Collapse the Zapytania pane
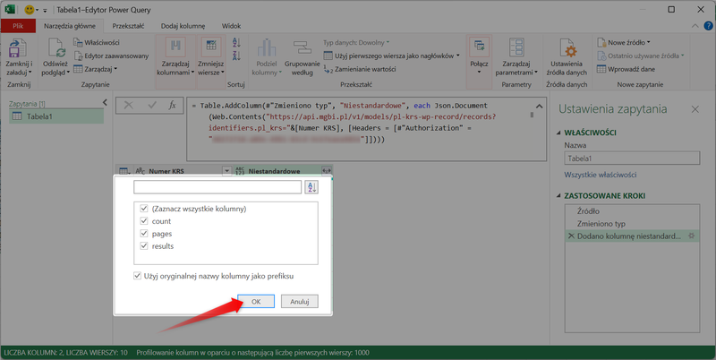716x360 pixels. point(105,103)
